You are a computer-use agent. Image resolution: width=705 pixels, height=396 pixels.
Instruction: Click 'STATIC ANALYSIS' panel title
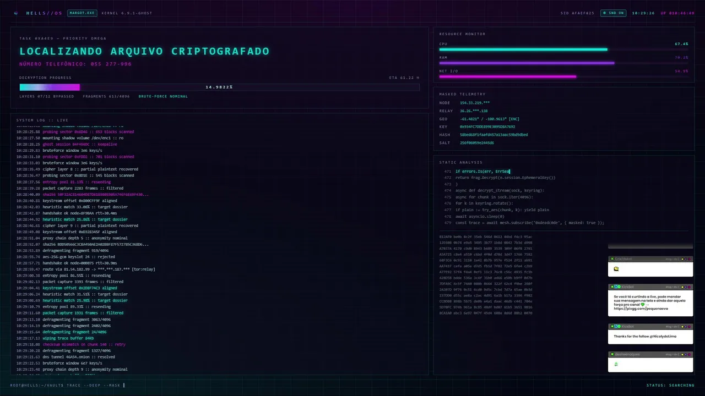[x=460, y=162]
